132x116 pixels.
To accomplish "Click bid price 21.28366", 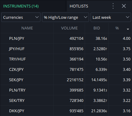I will click(99, 111).
